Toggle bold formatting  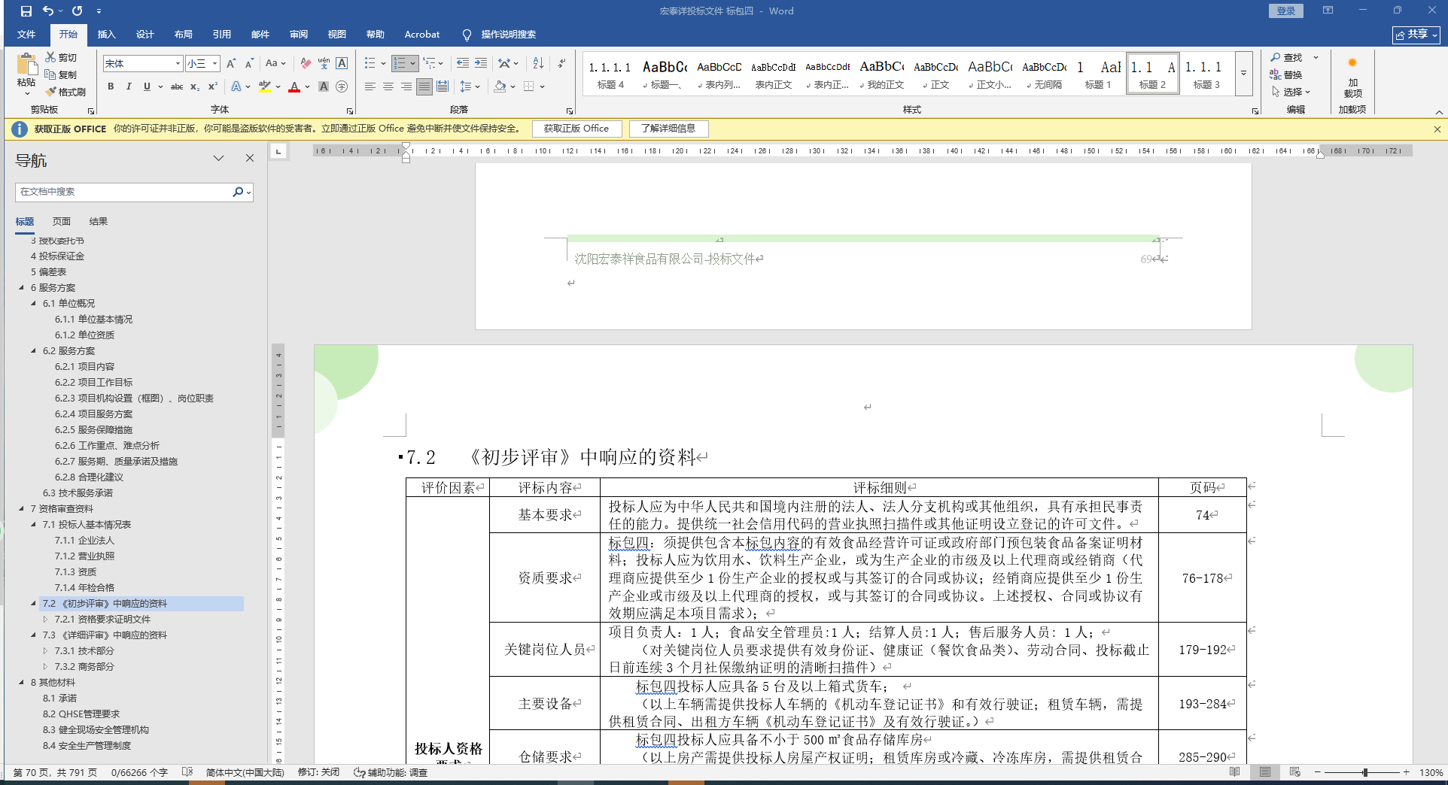coord(111,86)
